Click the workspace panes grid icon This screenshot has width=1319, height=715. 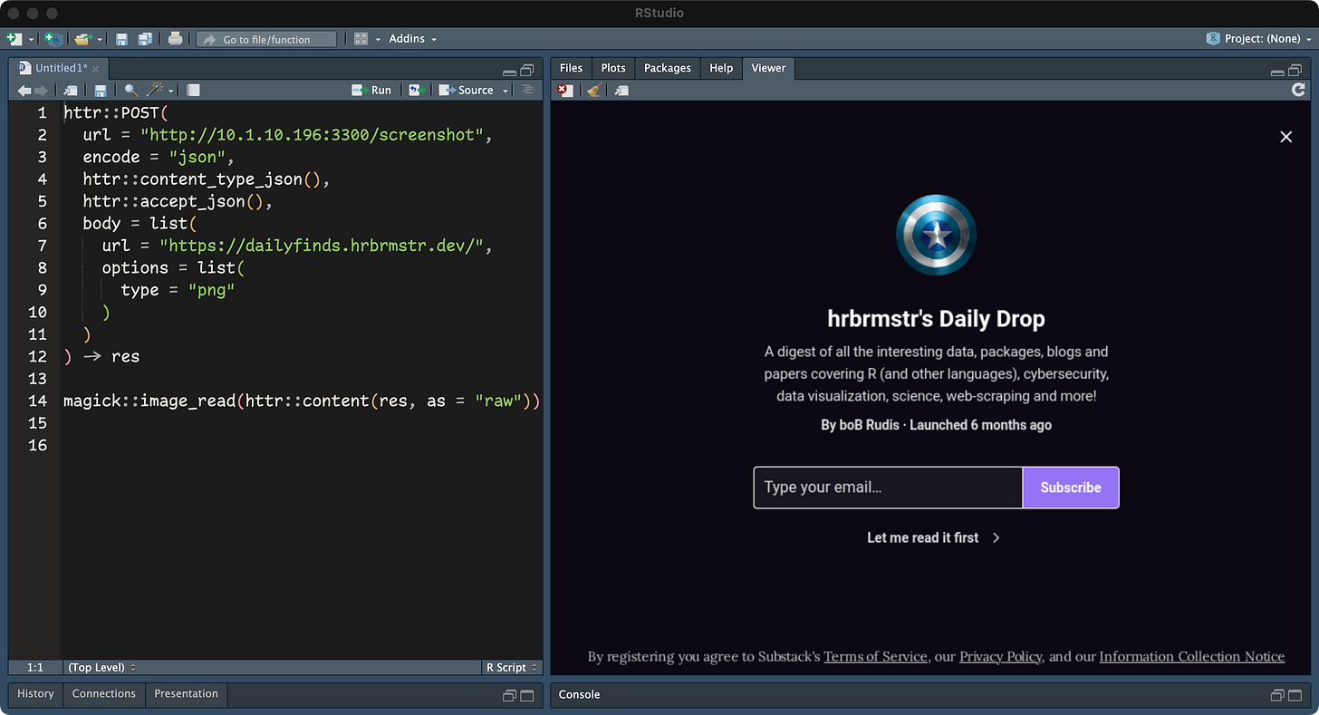[x=361, y=39]
